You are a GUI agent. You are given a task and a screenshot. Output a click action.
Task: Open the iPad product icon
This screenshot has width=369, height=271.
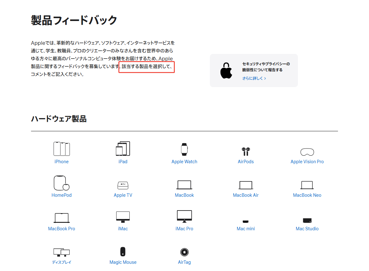point(123,149)
